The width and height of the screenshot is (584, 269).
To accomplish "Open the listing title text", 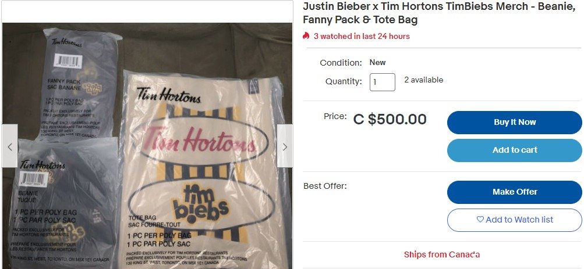I will coord(439,13).
